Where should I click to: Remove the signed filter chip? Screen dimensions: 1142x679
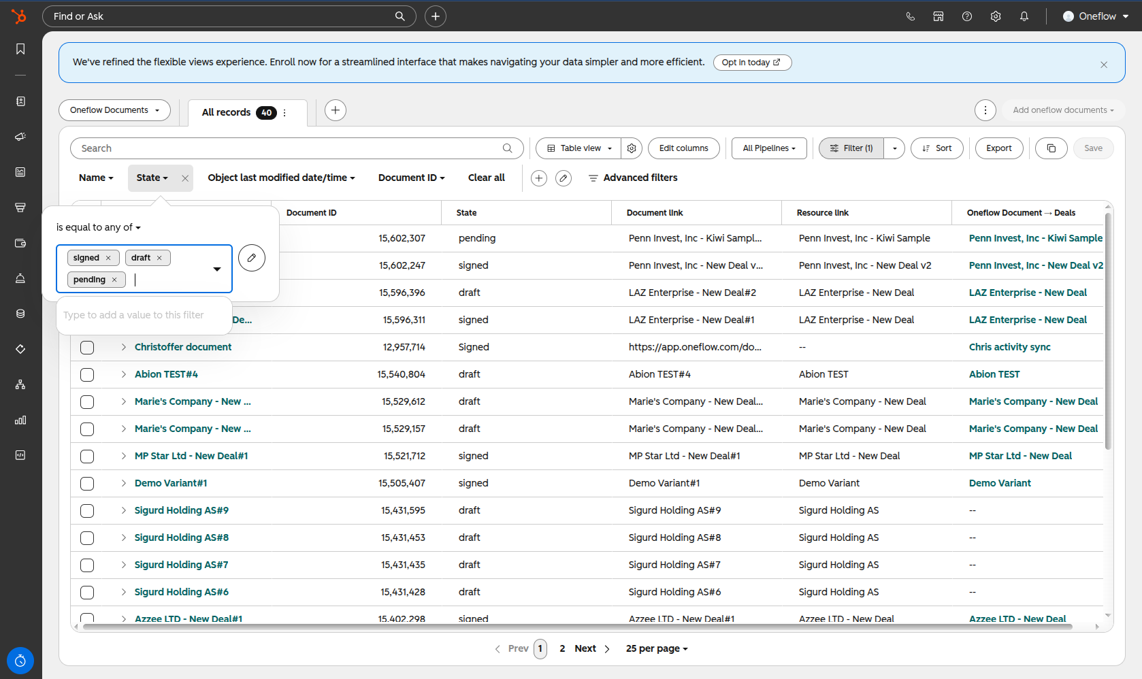tap(108, 258)
